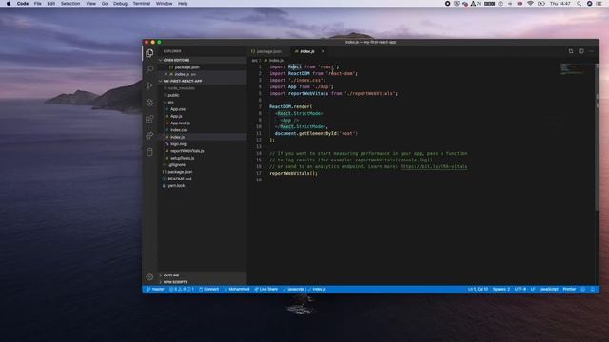Click the open changes icon in editor toolbar
The width and height of the screenshot is (609, 342).
[x=571, y=51]
